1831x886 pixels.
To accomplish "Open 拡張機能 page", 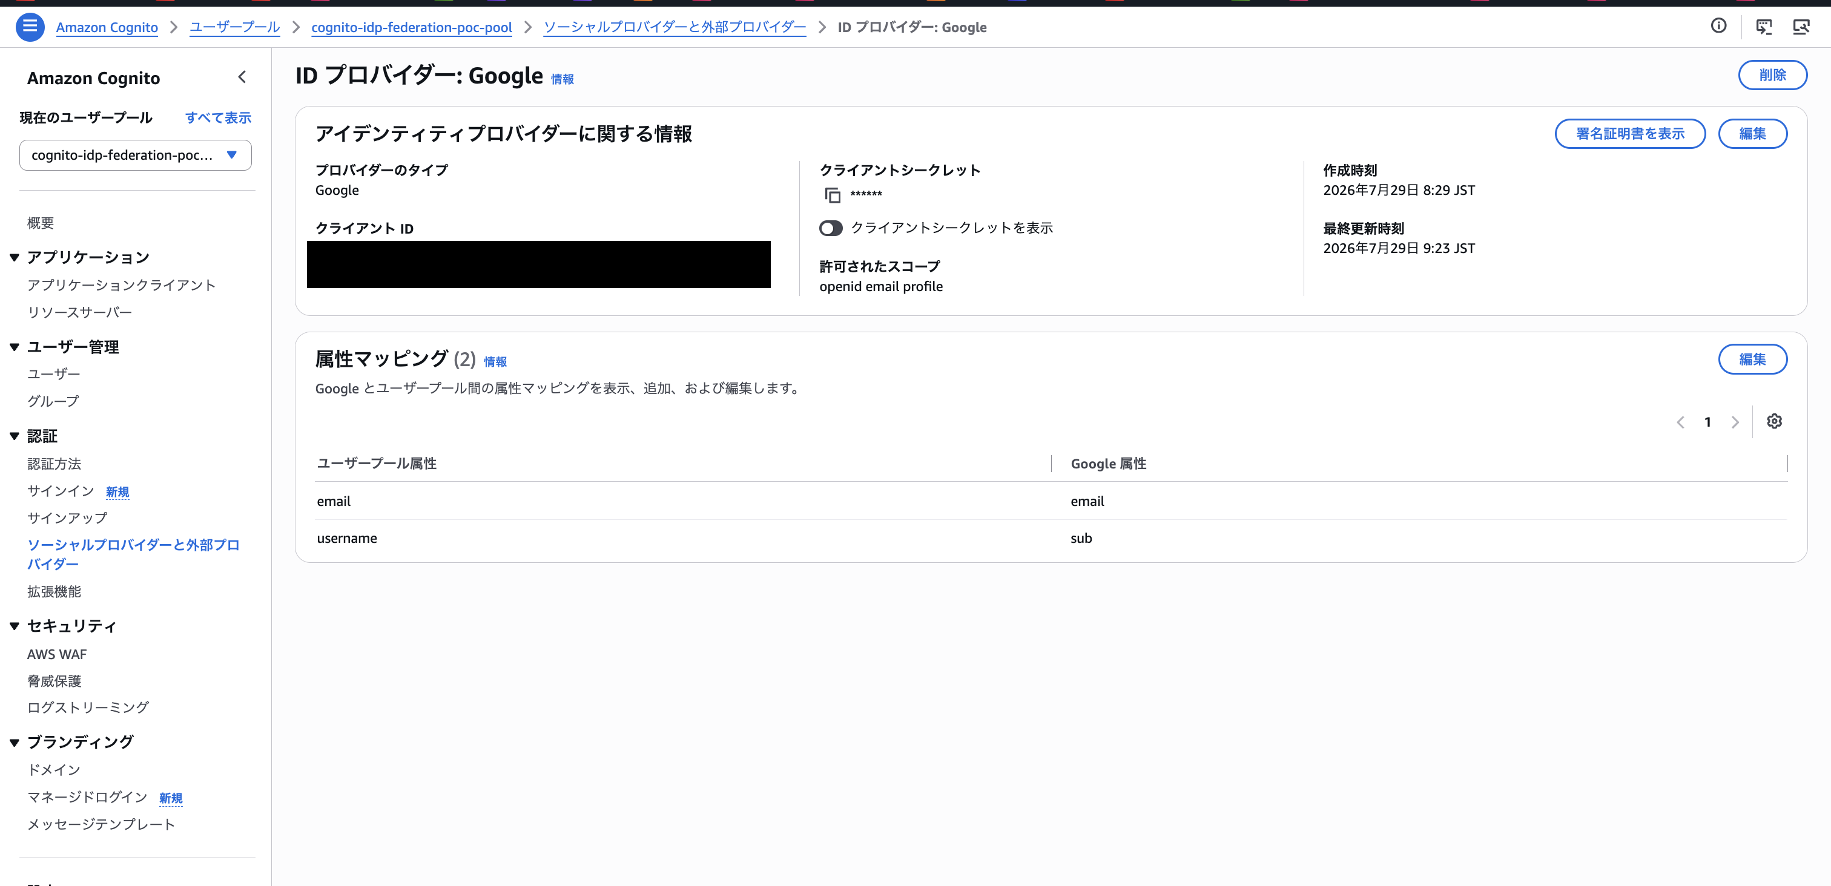I will (54, 591).
